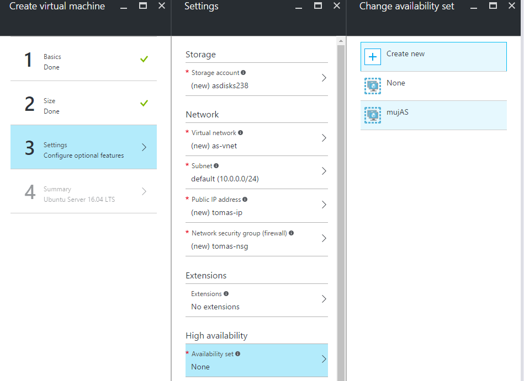
Task: Open the Virtual network as-vnet chevron
Action: point(324,138)
